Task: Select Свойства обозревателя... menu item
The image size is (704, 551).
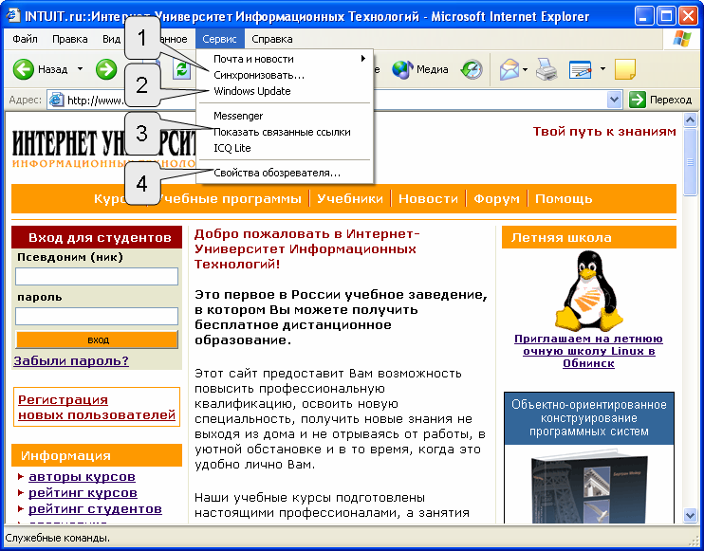Action: pos(285,173)
